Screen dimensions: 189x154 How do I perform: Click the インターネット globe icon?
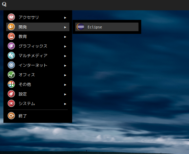tap(11, 65)
